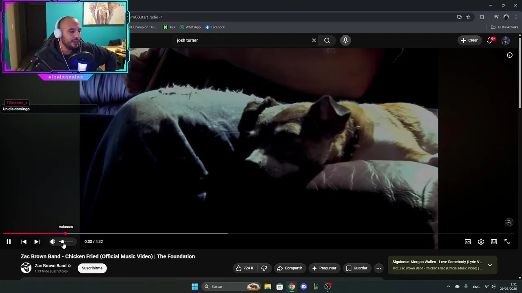The image size is (522, 293).
Task: Open OBS Studio taskbar icon
Action: click(x=327, y=286)
